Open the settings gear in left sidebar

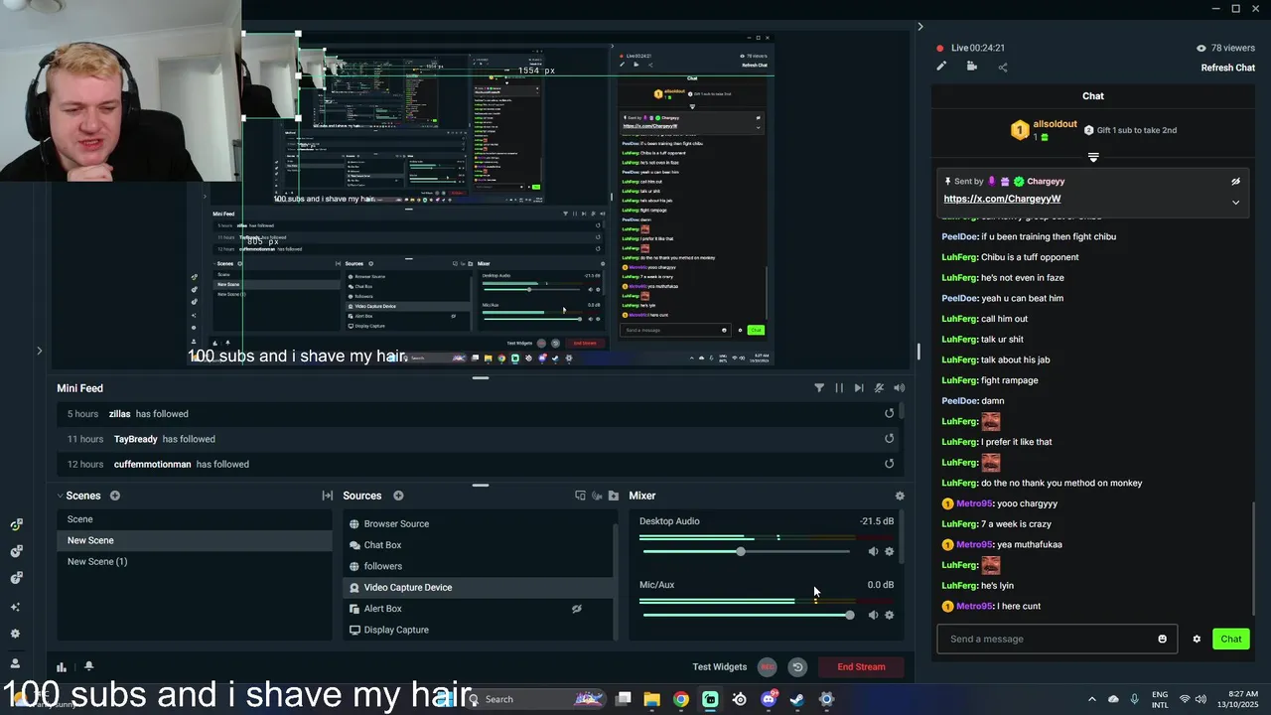[x=15, y=634]
